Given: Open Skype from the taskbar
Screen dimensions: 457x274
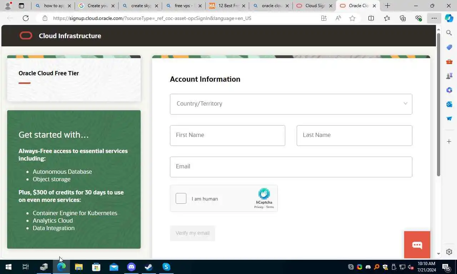Looking at the screenshot, I should [x=166, y=267].
